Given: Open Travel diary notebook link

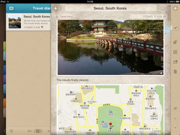Looking at the screenshot, I should point(66,17).
